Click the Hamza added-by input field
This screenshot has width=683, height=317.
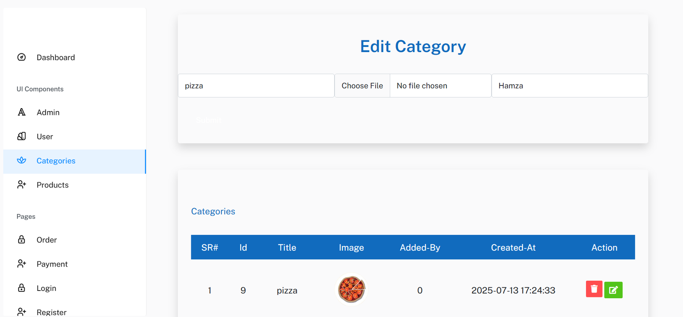569,86
